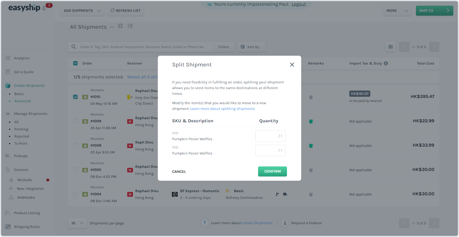Screen dimensions: 459x237
Task: Click the insurance shield icon for order #1008
Action: (x=311, y=146)
